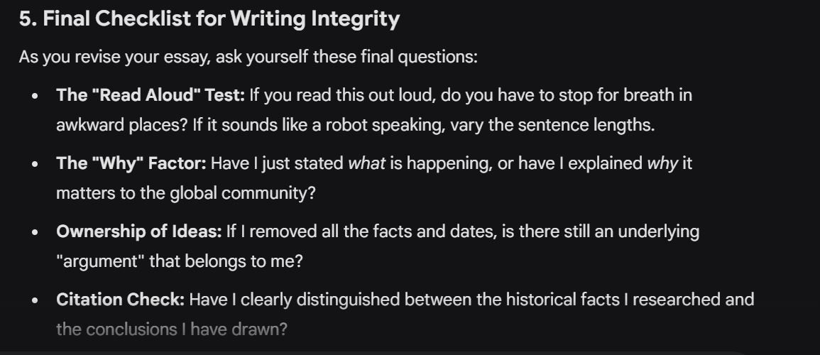Click the bullet point before "Why" Factor
The image size is (820, 355).
(34, 164)
